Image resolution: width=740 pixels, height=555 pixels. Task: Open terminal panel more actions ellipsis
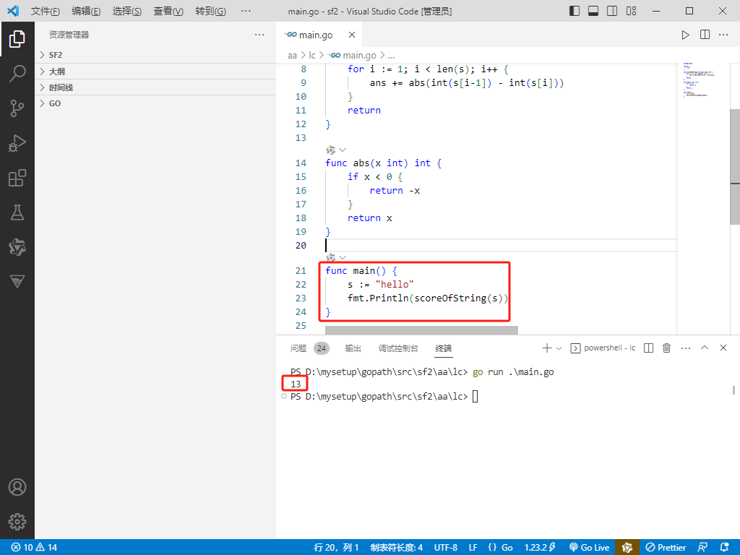tap(686, 348)
